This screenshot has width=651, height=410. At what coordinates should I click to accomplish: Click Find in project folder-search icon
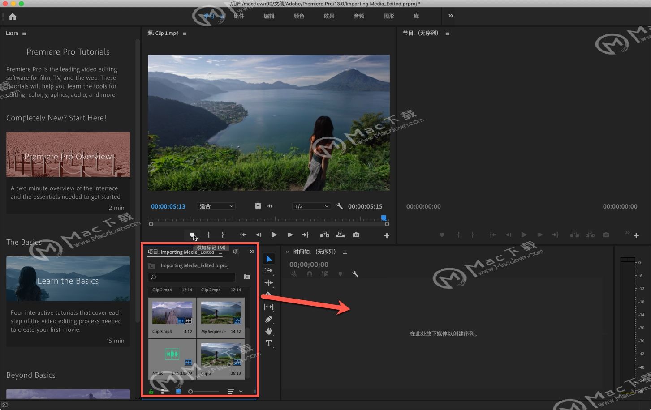tap(246, 277)
